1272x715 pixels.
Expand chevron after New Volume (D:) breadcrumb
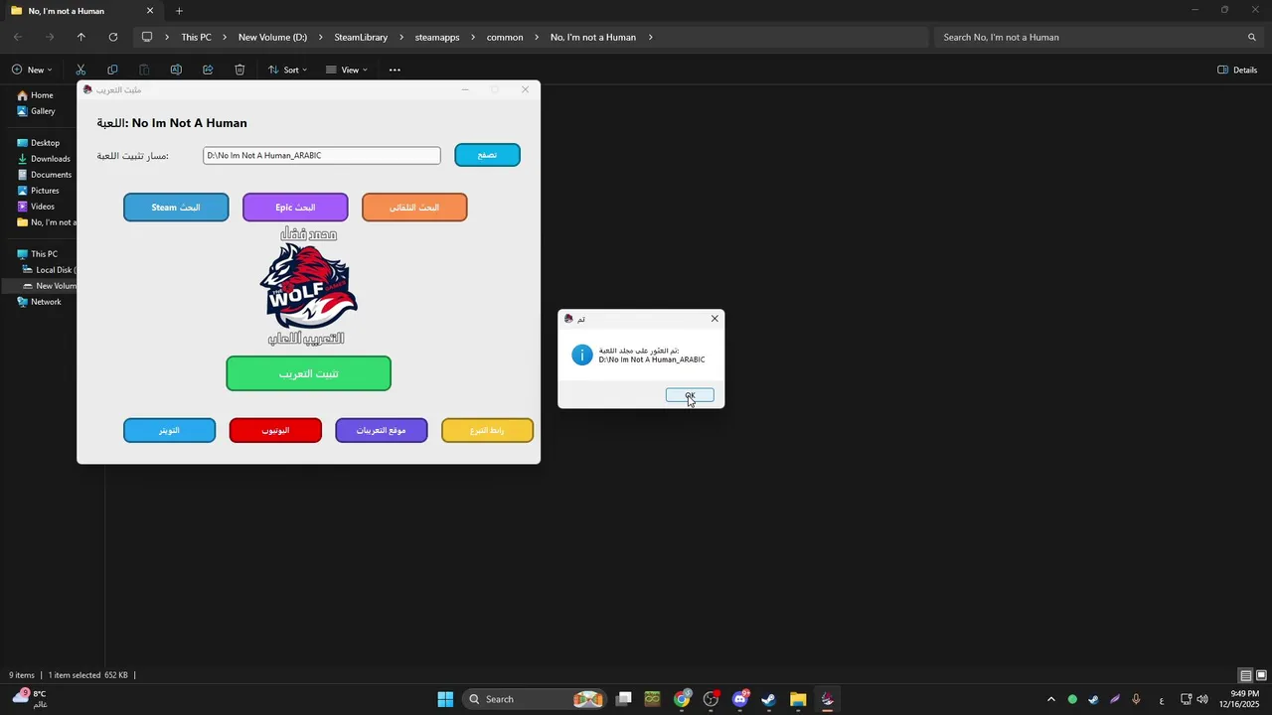point(320,37)
